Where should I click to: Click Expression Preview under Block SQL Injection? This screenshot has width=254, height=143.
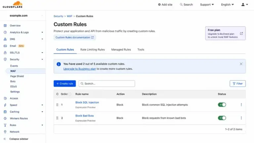(x=85, y=107)
